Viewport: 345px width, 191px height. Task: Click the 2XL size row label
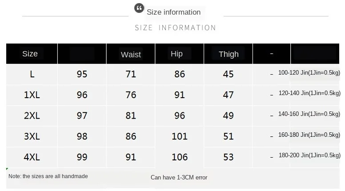pyautogui.click(x=32, y=115)
